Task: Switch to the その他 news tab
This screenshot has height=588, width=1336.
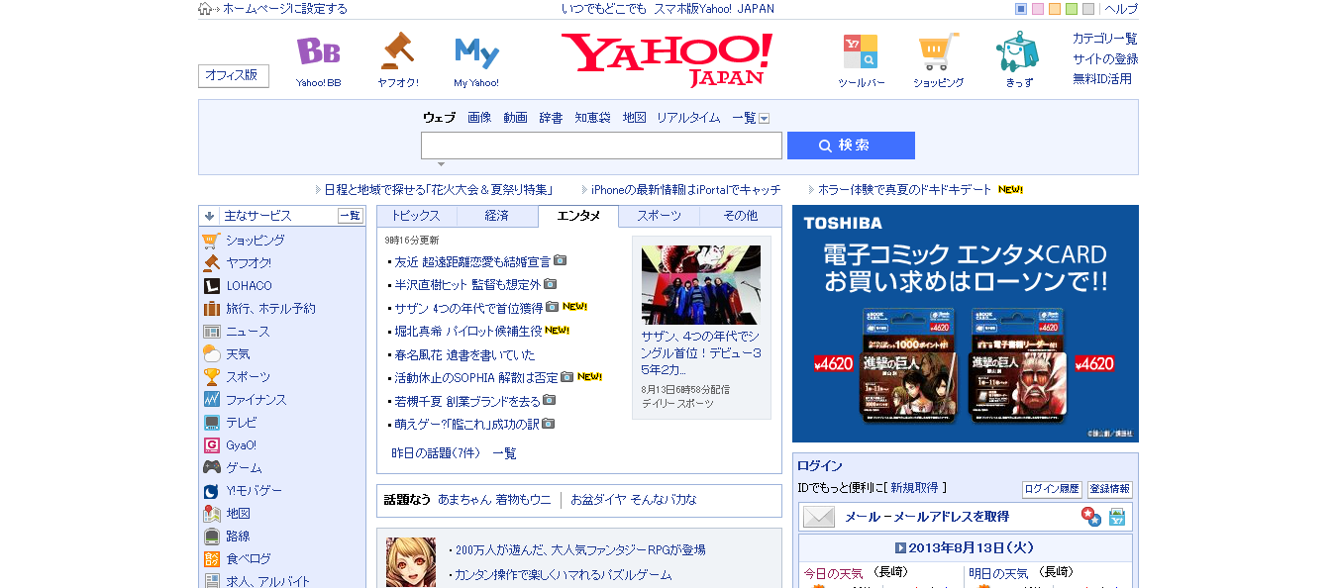Action: [x=740, y=216]
